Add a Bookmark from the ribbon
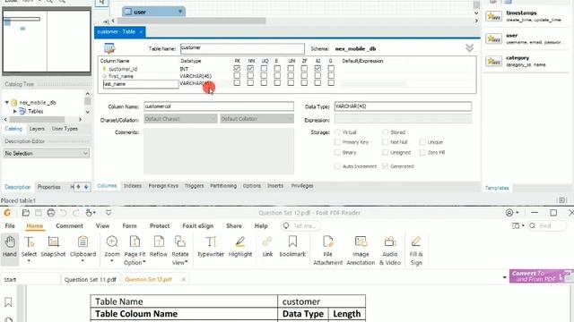This screenshot has height=322, width=574. 292,247
